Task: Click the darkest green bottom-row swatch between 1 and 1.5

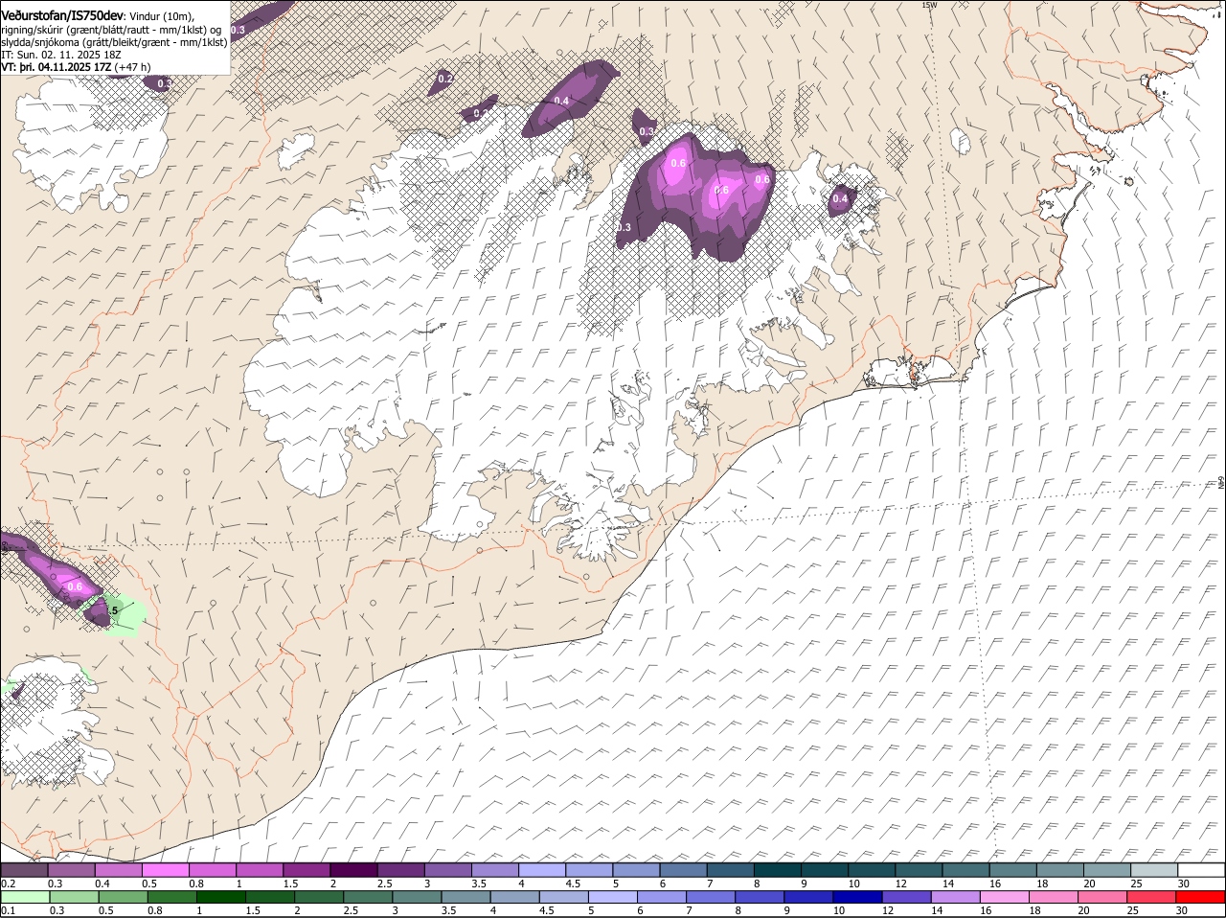Action: click(x=221, y=898)
